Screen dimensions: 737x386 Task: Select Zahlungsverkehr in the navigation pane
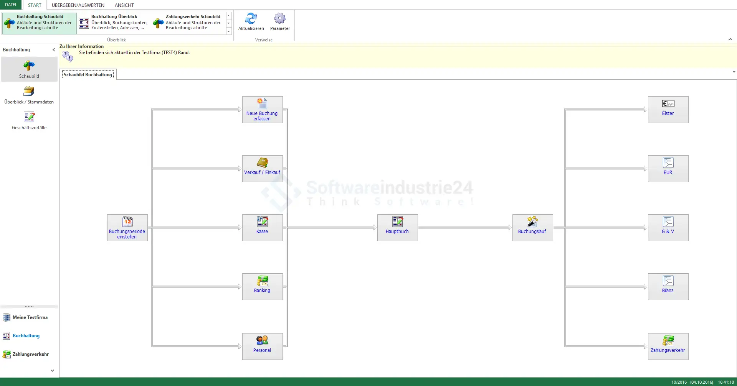coord(30,354)
